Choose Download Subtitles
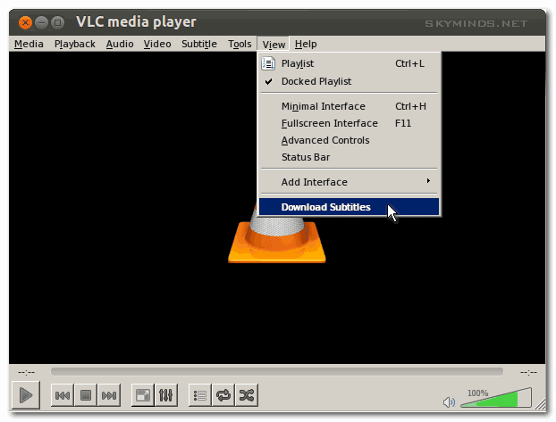The image size is (556, 422). 349,207
